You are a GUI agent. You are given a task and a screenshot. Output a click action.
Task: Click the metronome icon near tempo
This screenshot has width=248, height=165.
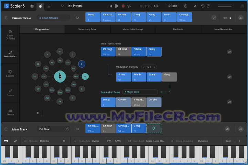point(186,6)
